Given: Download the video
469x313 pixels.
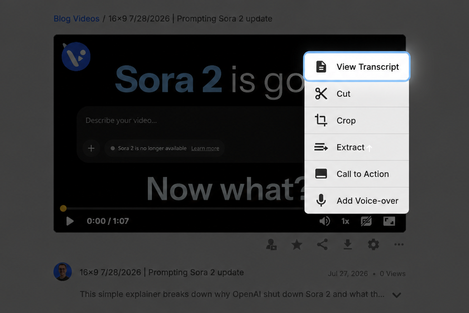Looking at the screenshot, I should 347,245.
